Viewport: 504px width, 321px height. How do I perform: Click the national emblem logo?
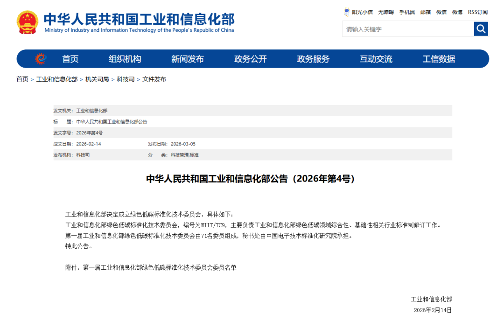tap(28, 22)
